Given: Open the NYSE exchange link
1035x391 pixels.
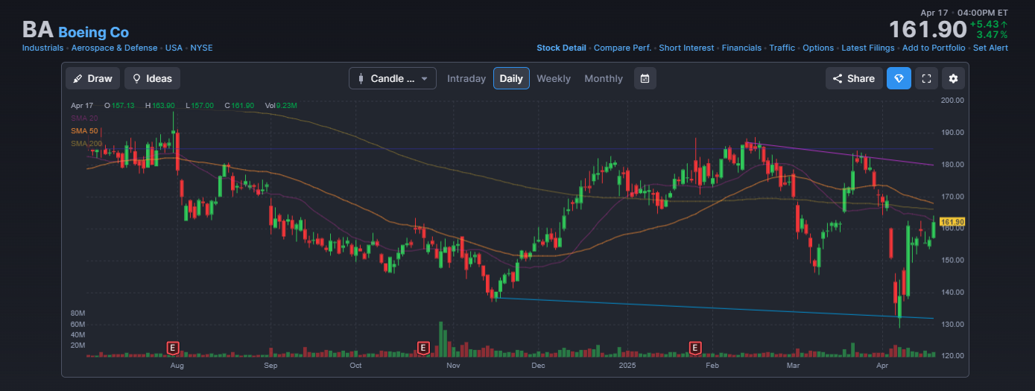Looking at the screenshot, I should tap(201, 48).
